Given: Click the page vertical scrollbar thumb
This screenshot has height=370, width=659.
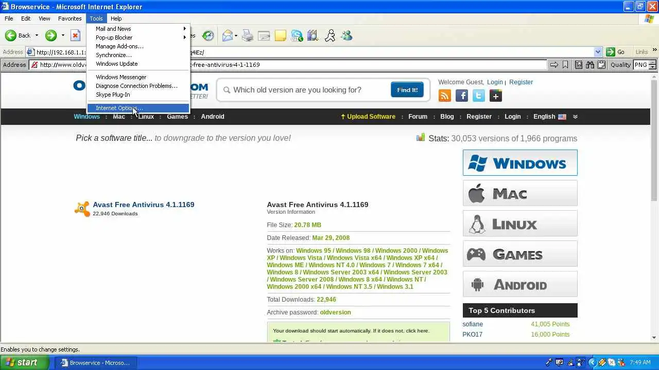Looking at the screenshot, I should (654, 141).
